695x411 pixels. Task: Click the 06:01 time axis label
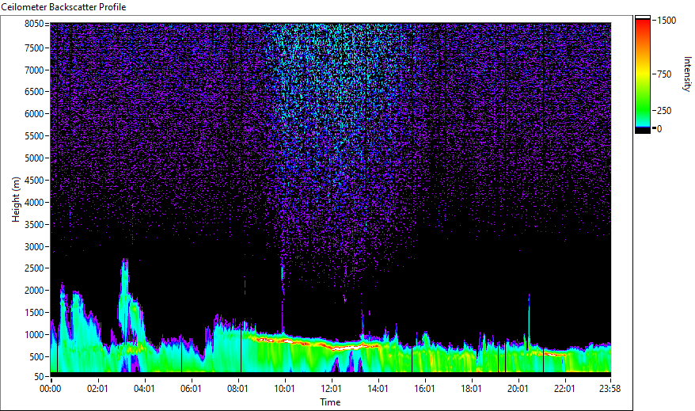pos(191,389)
